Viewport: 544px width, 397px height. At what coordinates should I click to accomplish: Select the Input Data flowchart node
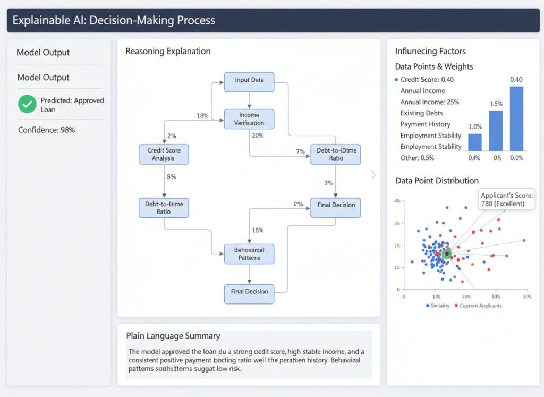(249, 80)
